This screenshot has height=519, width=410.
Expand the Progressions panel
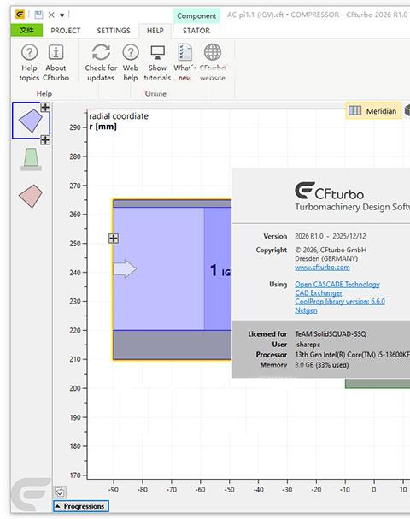(81, 506)
